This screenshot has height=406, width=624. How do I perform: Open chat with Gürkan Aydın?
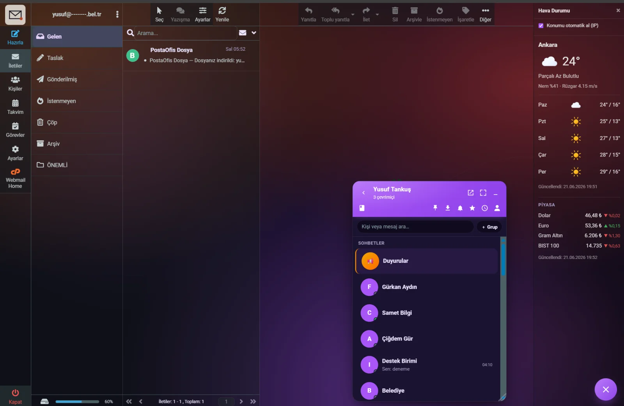(x=427, y=287)
